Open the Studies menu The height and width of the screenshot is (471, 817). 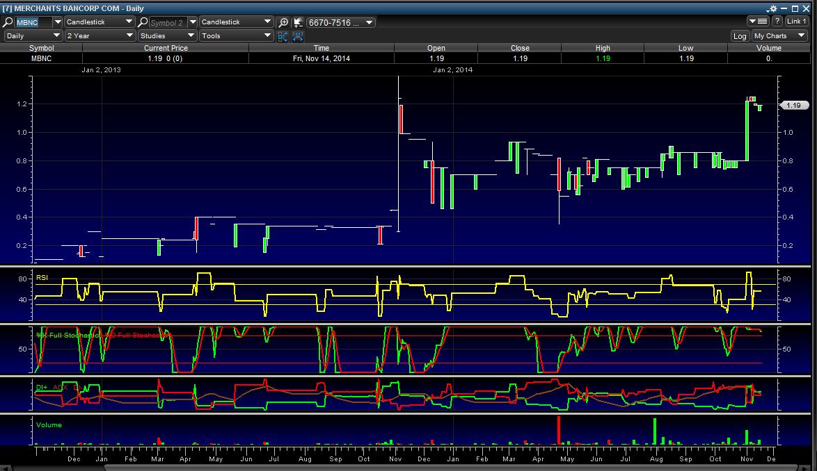[166, 35]
